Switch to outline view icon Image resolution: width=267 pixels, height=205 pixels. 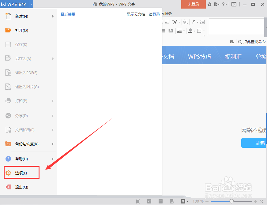pos(160,201)
